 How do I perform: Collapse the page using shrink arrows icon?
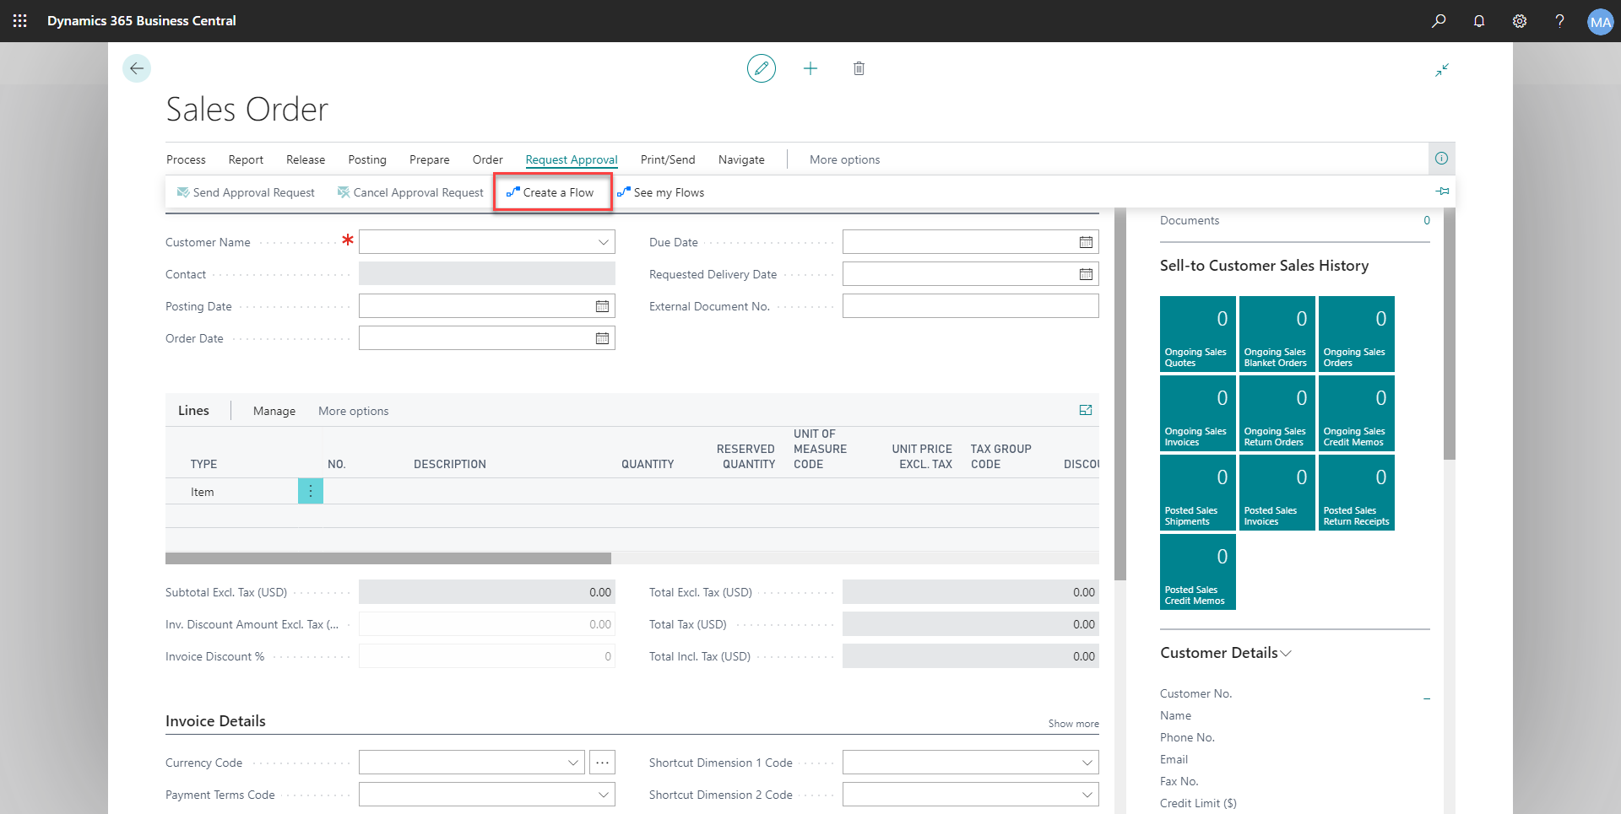click(x=1442, y=70)
